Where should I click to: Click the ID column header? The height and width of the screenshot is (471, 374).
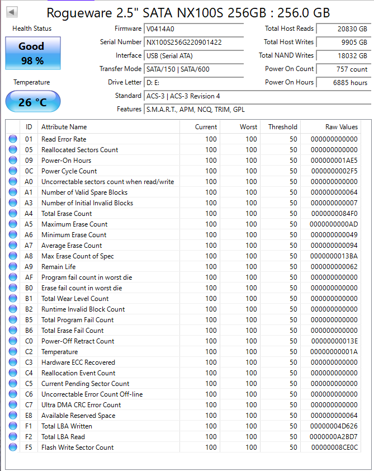(x=29, y=127)
